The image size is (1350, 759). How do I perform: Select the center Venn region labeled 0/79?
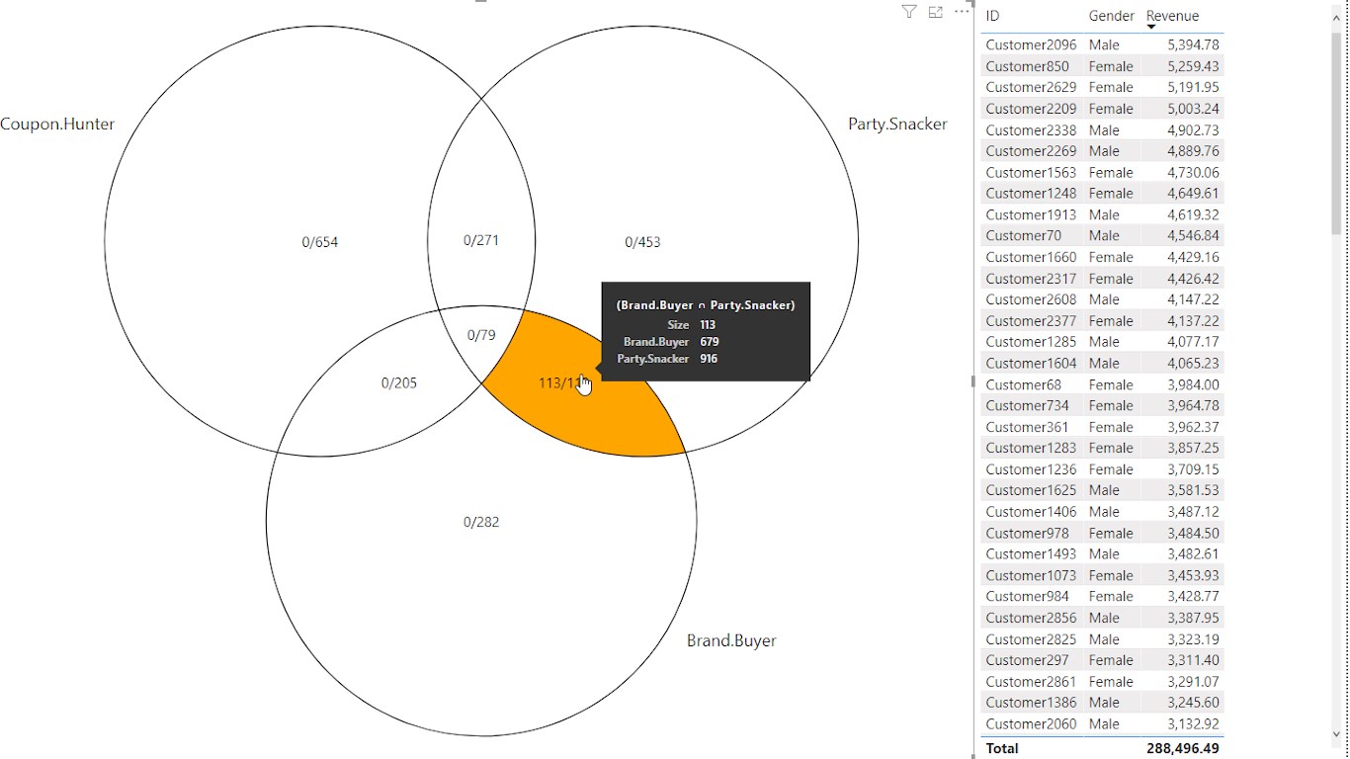(x=481, y=335)
